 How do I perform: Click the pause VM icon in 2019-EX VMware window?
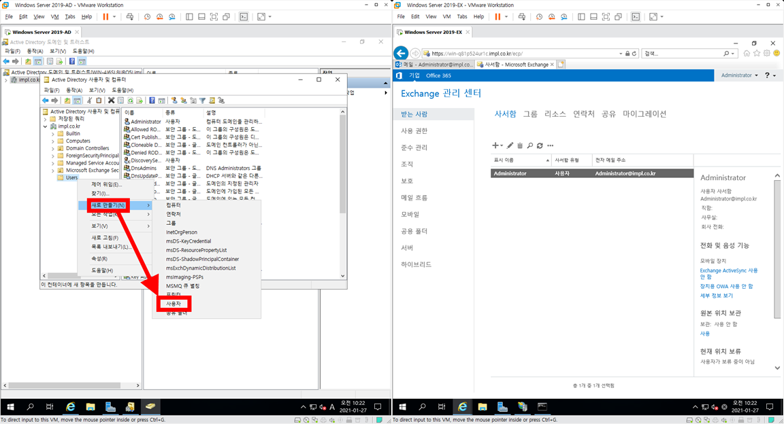click(497, 16)
